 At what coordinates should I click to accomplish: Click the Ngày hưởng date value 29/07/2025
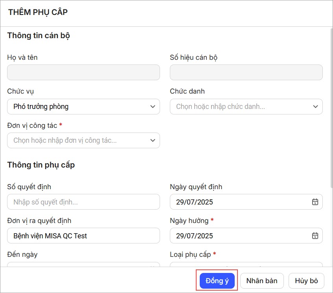195,236
